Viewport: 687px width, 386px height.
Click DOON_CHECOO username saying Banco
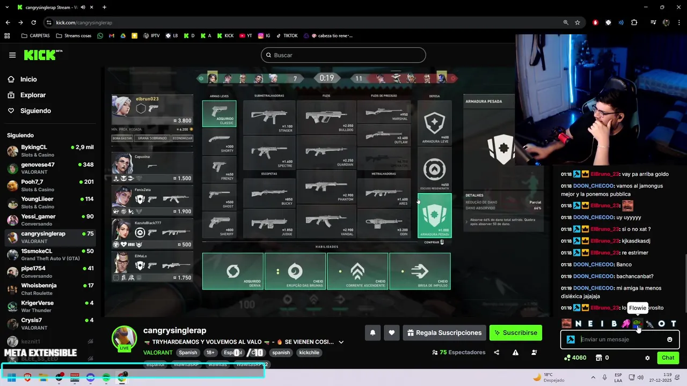click(593, 264)
